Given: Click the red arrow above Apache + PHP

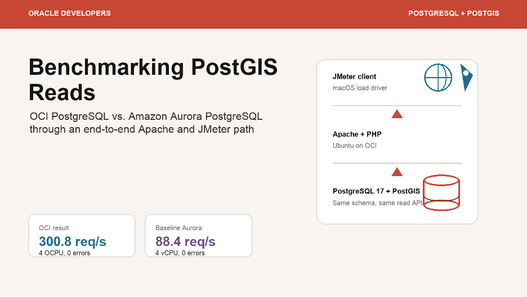Looking at the screenshot, I should (x=397, y=114).
